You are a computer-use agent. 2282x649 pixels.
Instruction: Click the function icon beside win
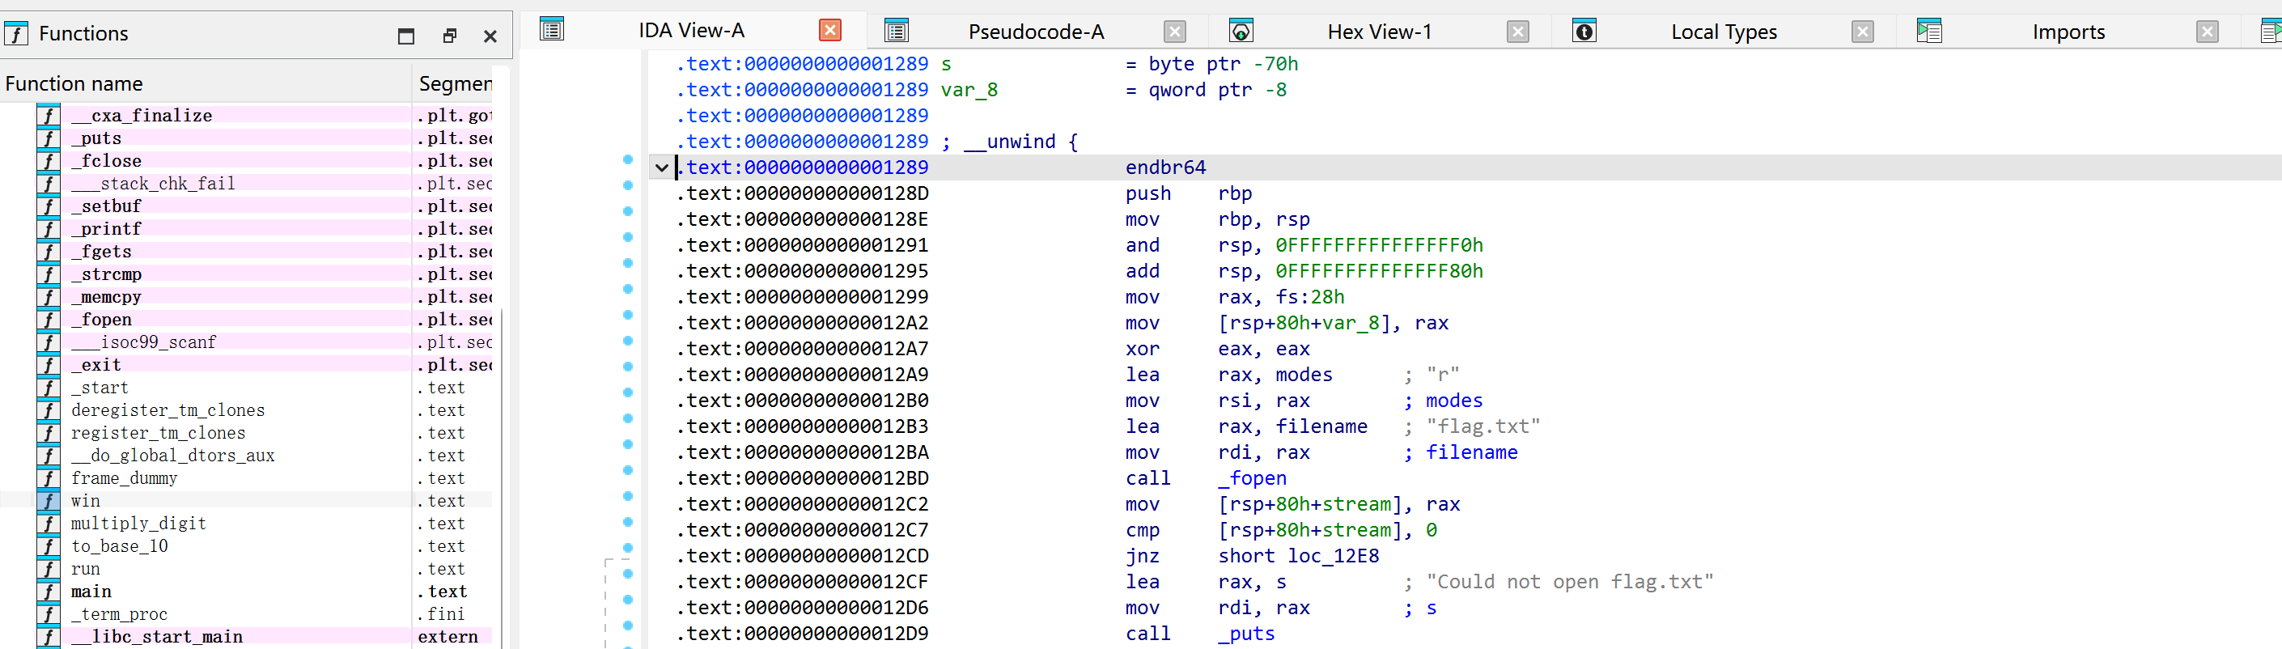pos(48,501)
